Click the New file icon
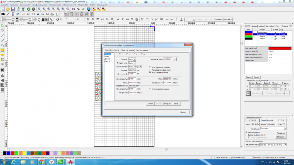The width and height of the screenshot is (294, 165). [3, 9]
